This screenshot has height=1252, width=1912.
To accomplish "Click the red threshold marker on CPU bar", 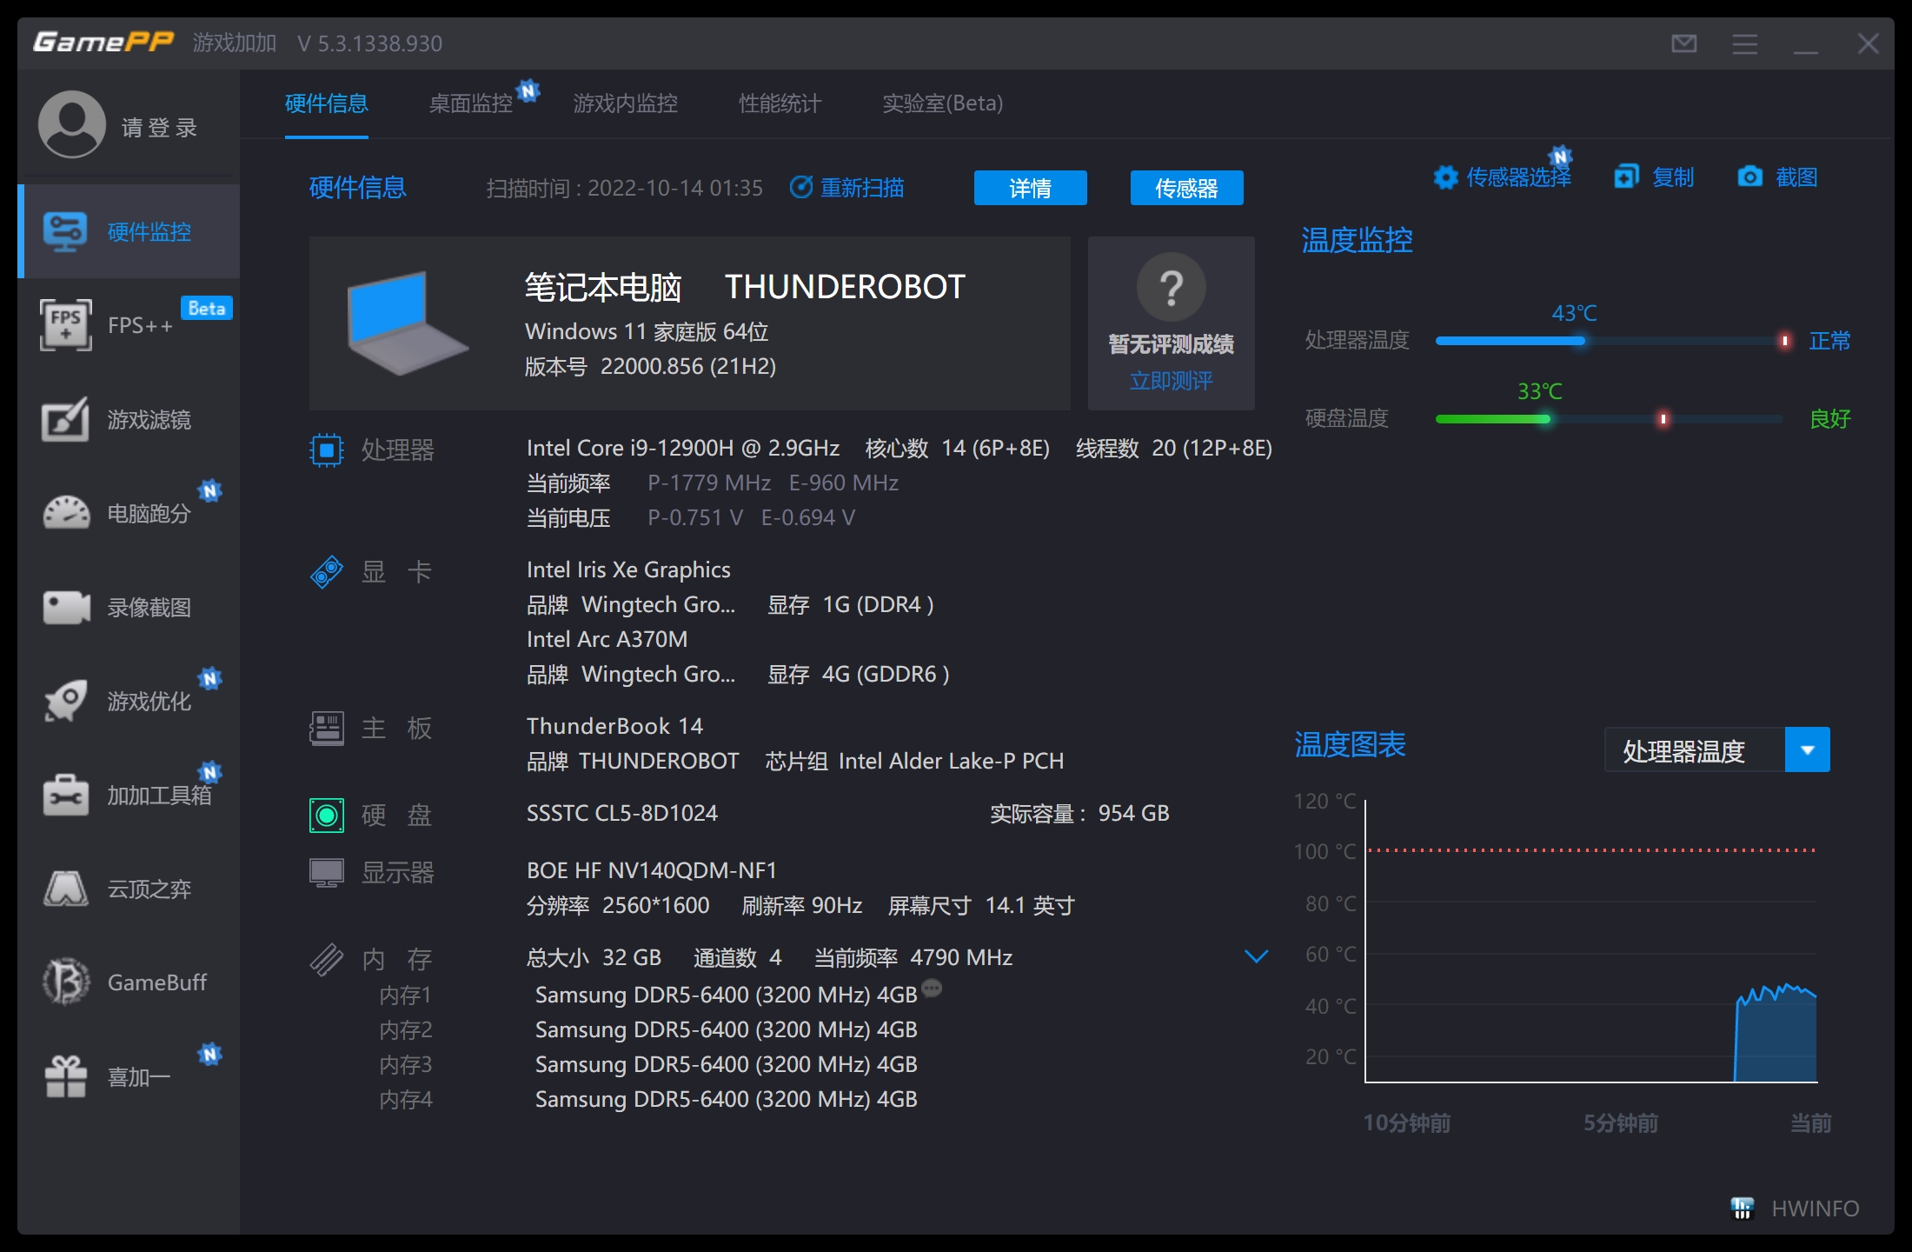I will [1785, 341].
